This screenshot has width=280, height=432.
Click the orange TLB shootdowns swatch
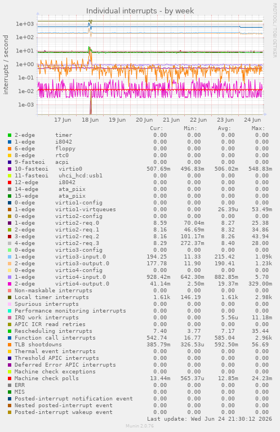(x=10, y=345)
